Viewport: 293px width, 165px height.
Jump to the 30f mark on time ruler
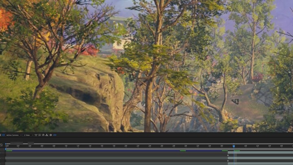coord(186,146)
